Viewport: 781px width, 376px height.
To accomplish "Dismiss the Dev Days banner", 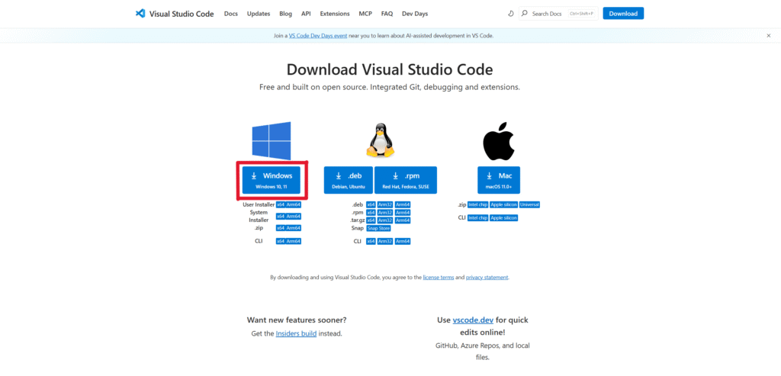I will click(x=768, y=36).
